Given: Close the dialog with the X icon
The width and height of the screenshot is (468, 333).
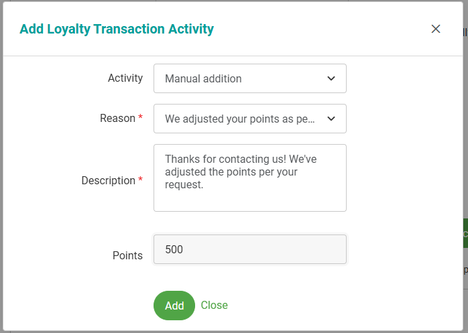Looking at the screenshot, I should (x=436, y=29).
